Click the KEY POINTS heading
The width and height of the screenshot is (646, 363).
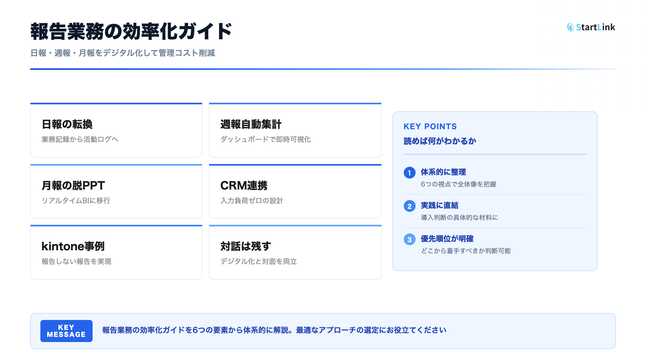pyautogui.click(x=430, y=126)
